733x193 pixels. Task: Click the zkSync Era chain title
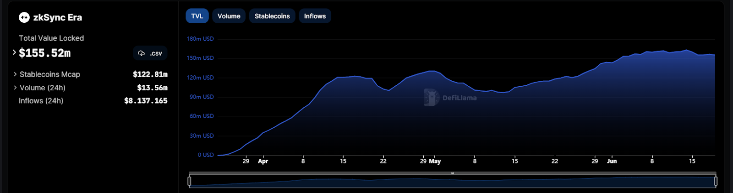point(57,18)
